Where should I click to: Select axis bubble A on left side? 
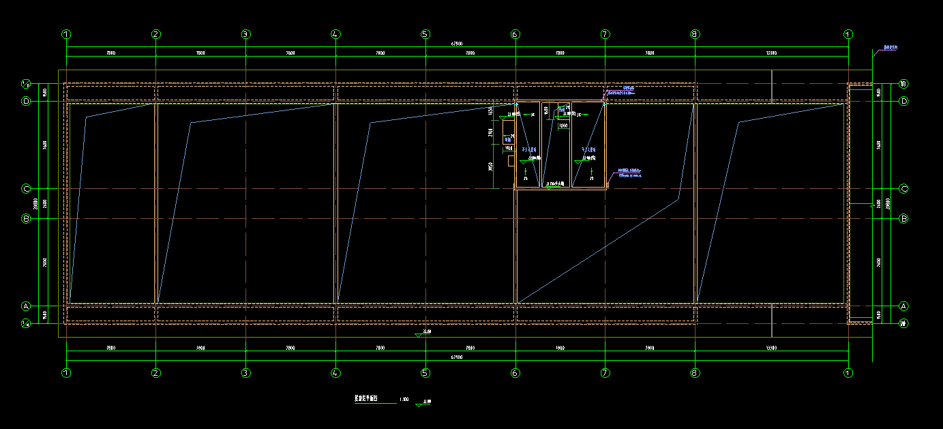click(x=27, y=306)
